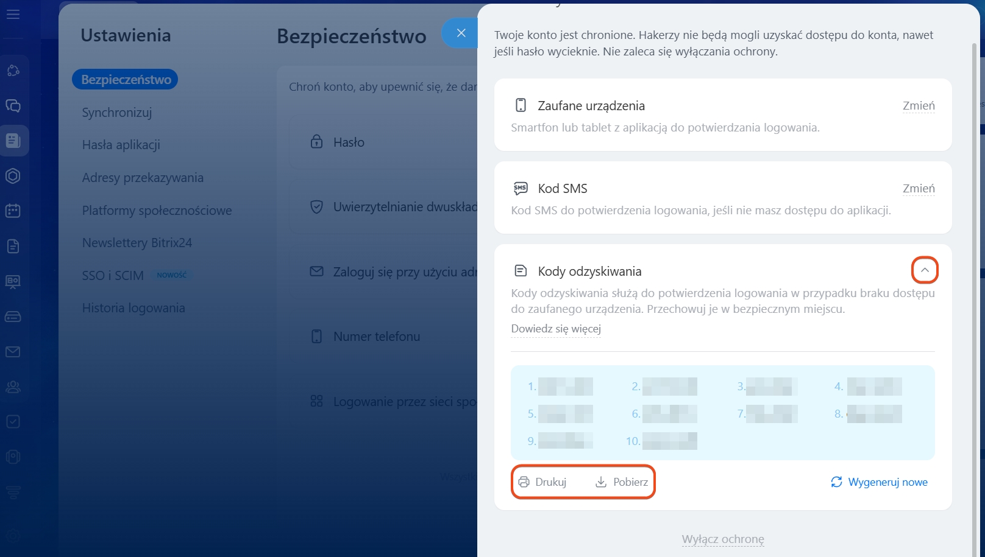
Task: Download recovery codes with Pobierz
Action: (622, 482)
